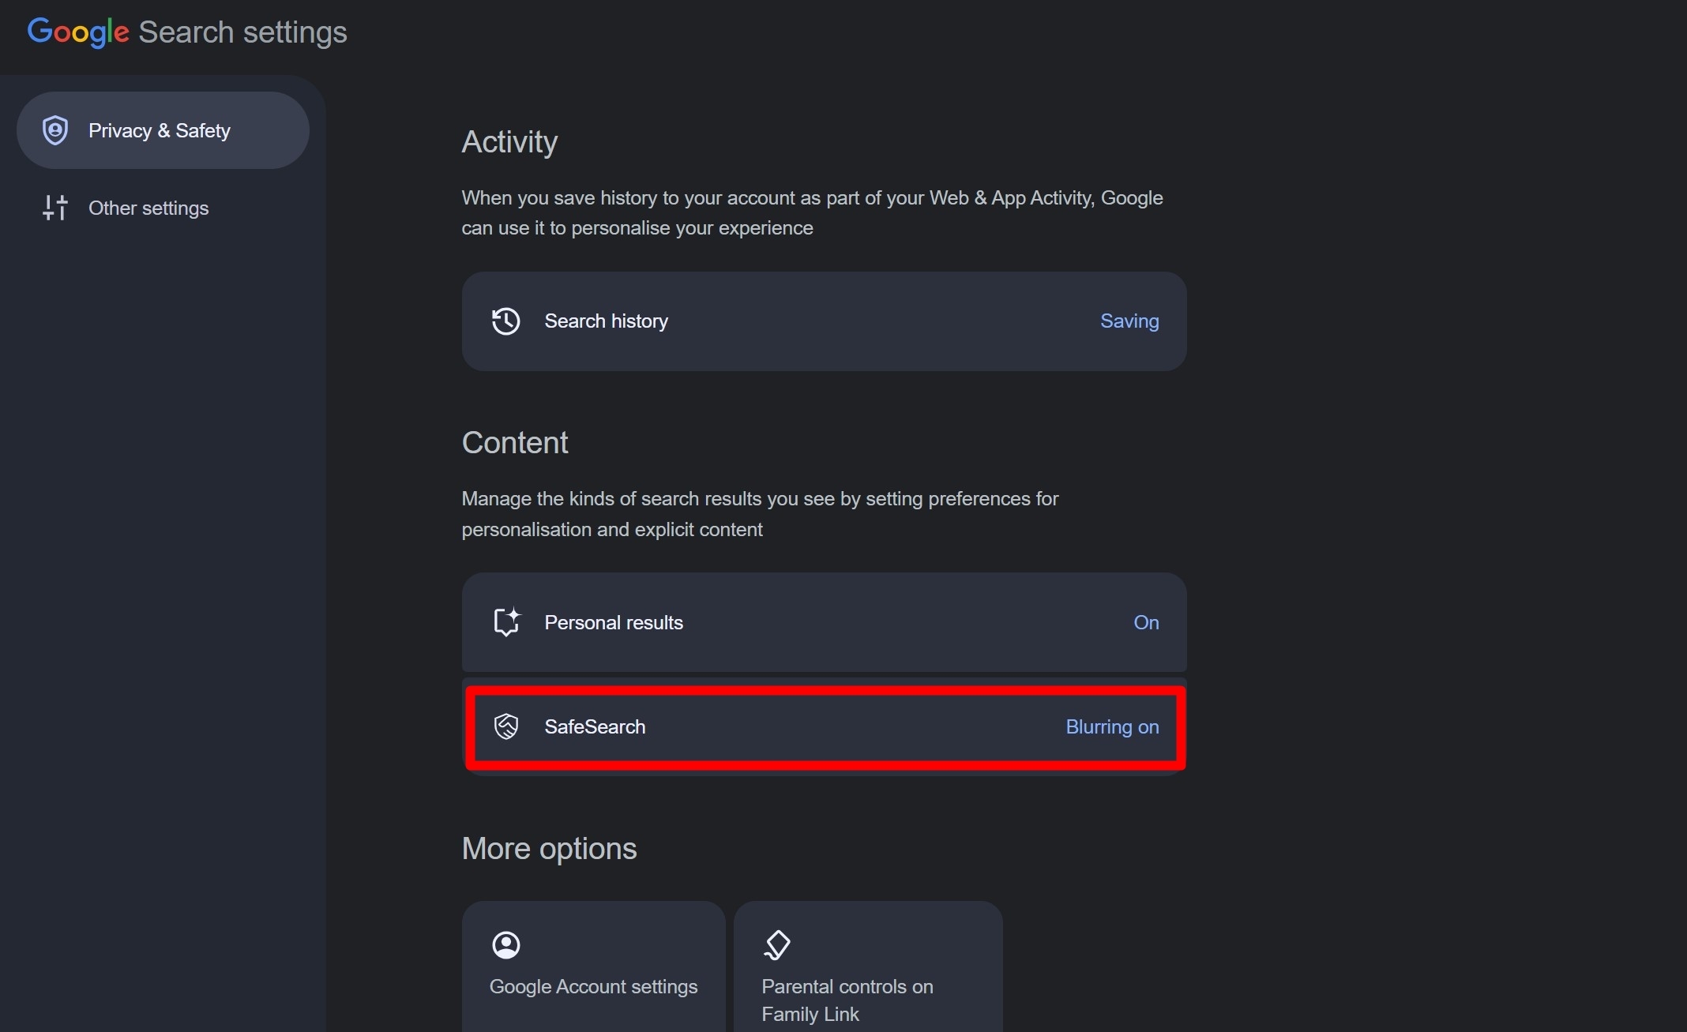Click the Web & App Activity description text
The image size is (1687, 1032).
point(812,212)
